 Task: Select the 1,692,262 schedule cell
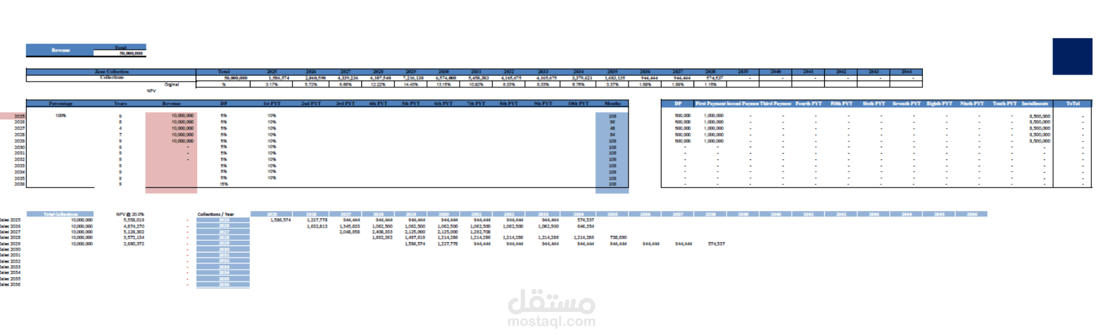coord(382,238)
